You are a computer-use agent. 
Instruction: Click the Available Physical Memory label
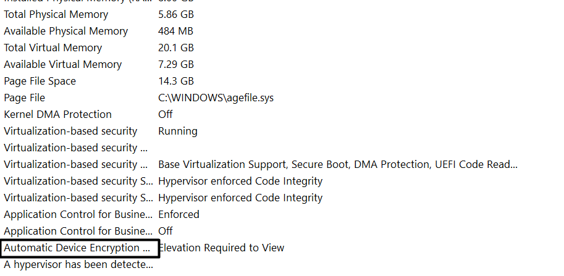pos(65,31)
